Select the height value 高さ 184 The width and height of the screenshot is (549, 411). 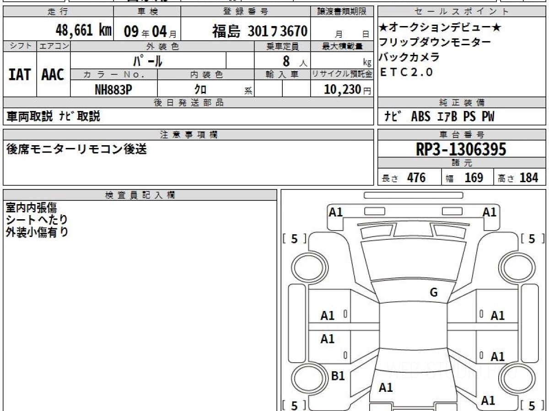coord(519,178)
